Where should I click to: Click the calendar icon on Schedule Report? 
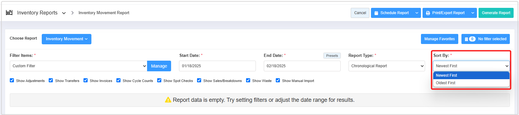click(x=376, y=13)
